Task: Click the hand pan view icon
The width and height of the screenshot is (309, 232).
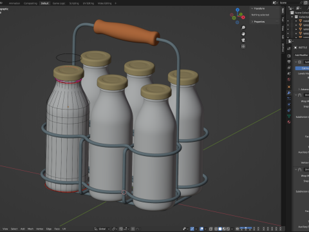Action: tap(243, 34)
